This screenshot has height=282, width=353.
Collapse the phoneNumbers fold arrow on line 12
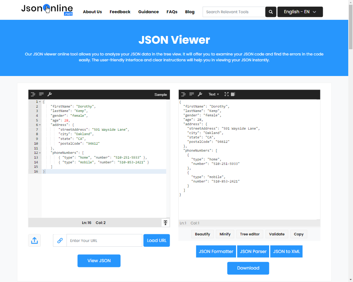(x=40, y=153)
